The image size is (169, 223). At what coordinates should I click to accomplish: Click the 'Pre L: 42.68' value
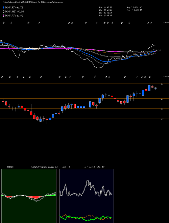(106, 13)
